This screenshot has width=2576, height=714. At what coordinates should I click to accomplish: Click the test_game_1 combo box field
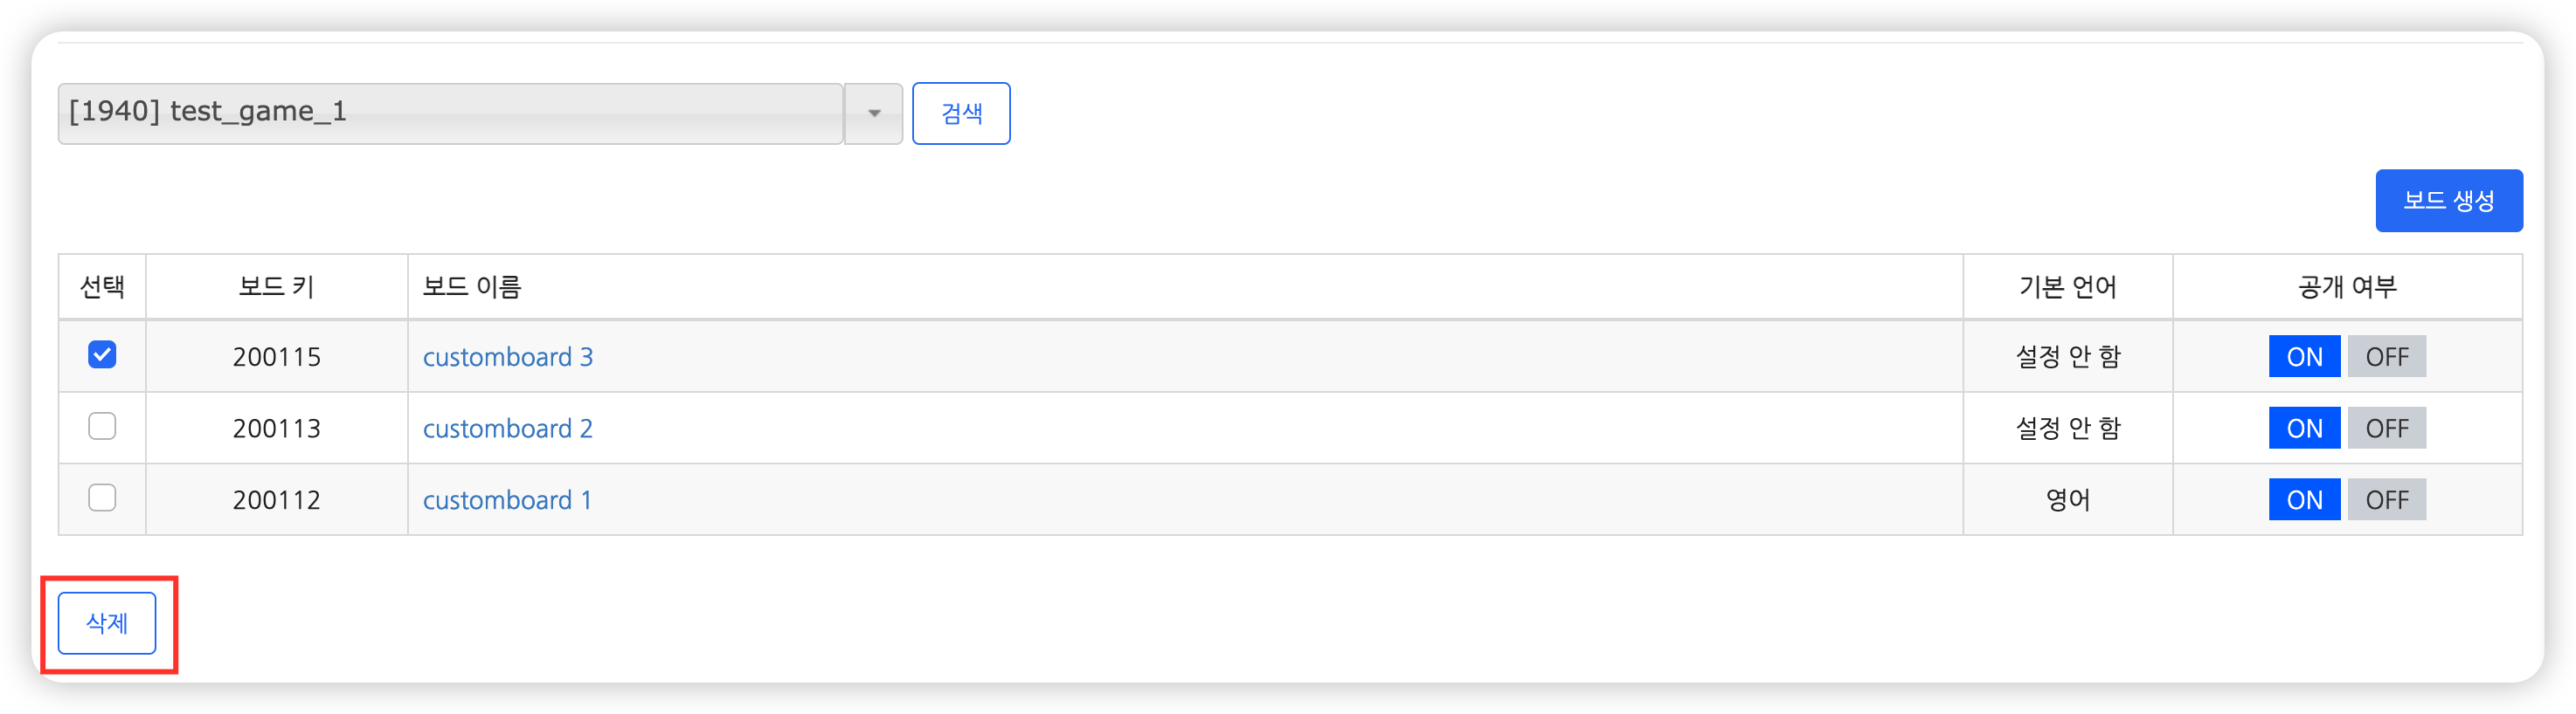tap(450, 113)
